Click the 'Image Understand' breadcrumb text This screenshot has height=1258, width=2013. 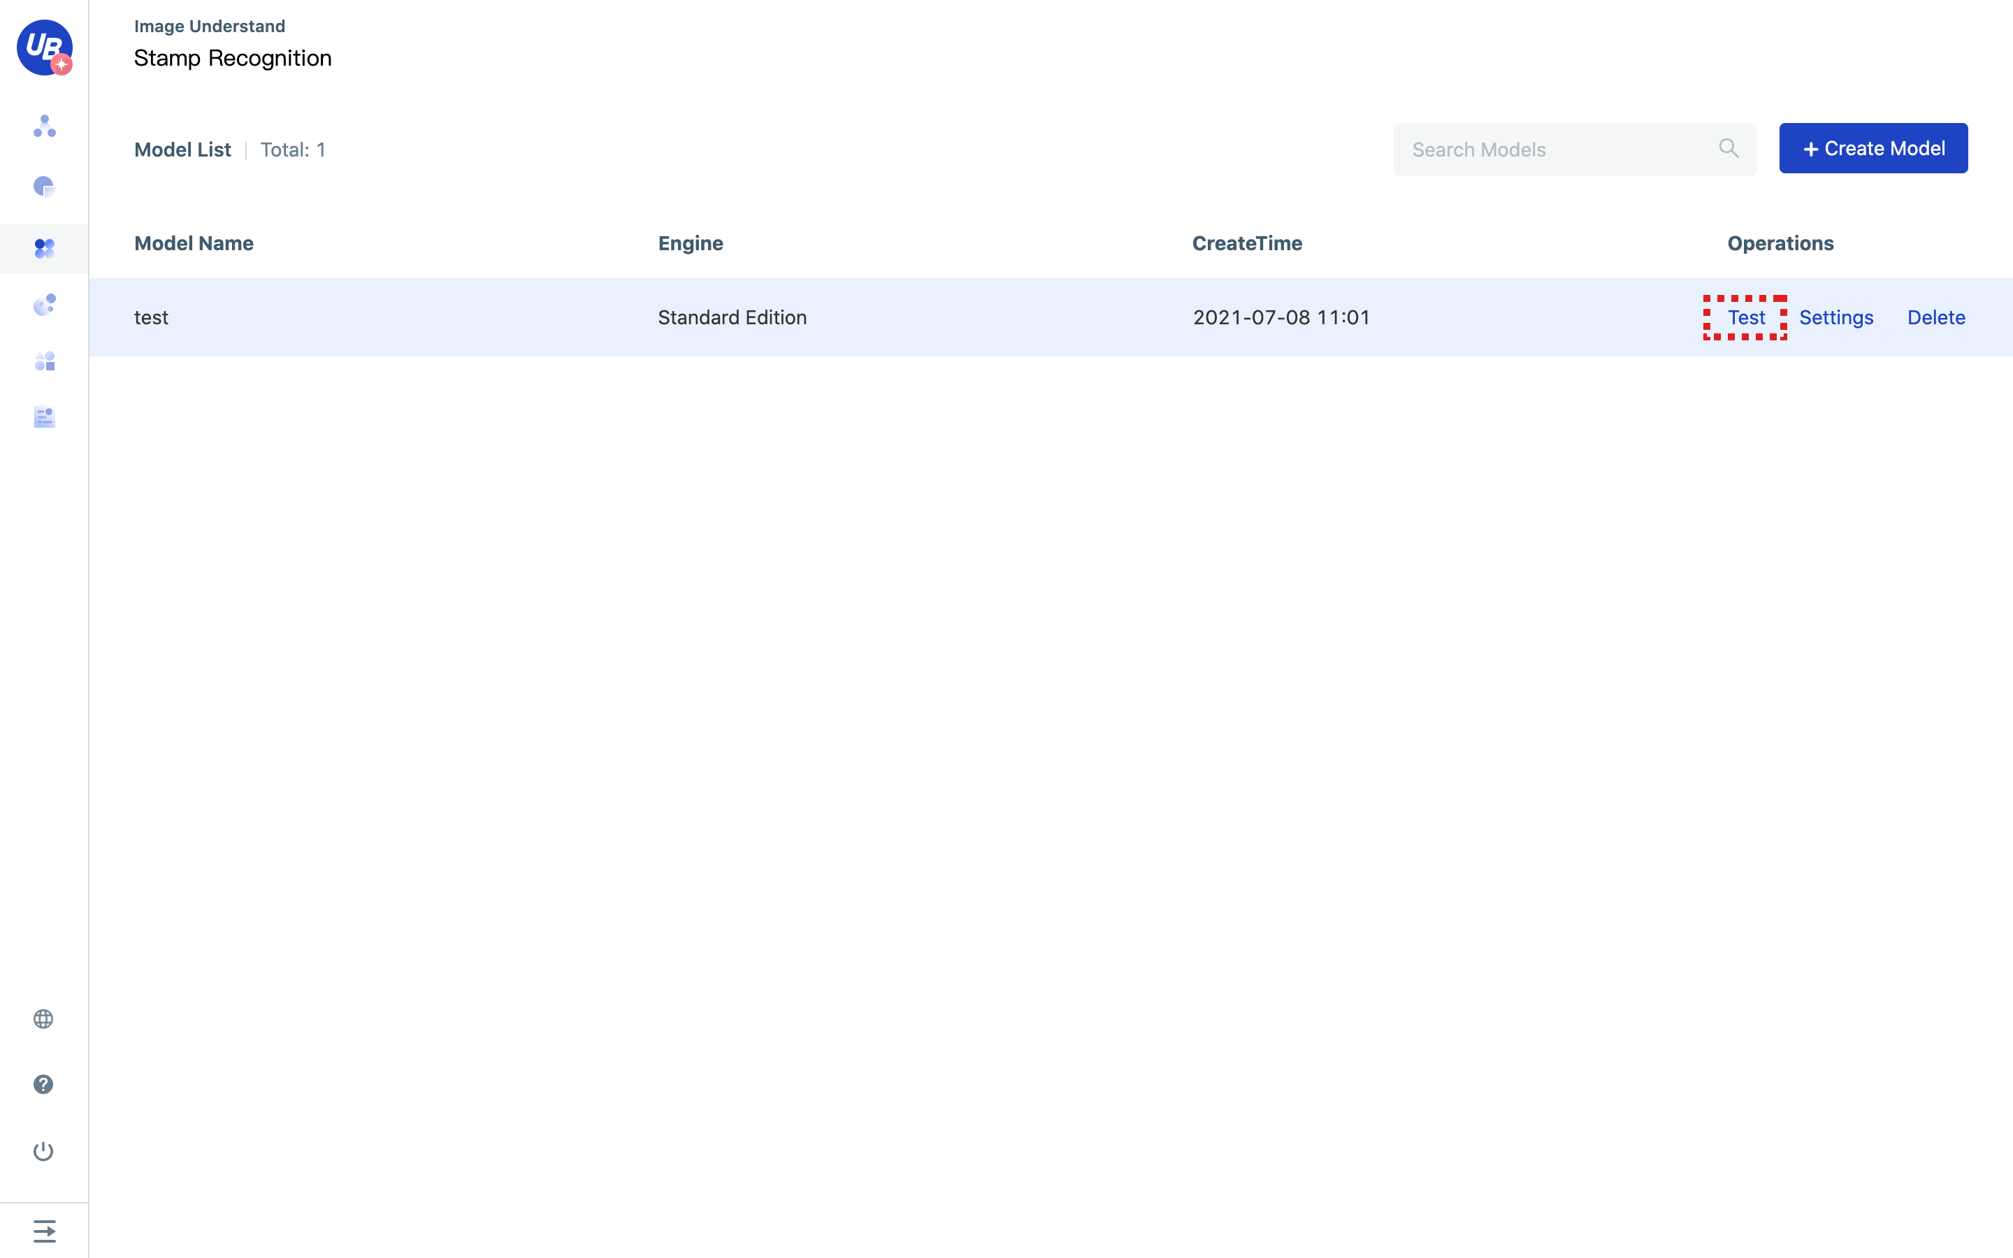tap(210, 26)
